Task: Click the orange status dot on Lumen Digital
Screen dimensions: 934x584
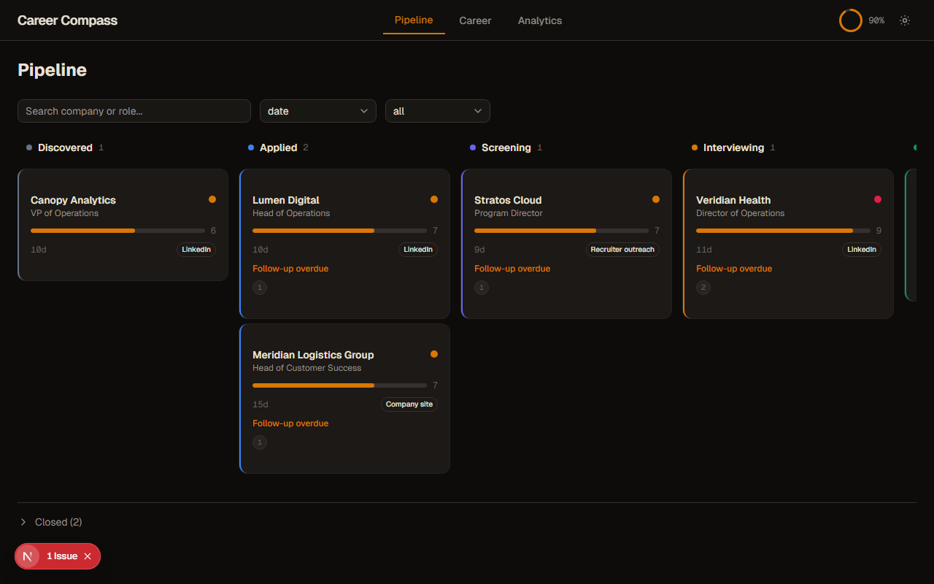Action: [434, 199]
